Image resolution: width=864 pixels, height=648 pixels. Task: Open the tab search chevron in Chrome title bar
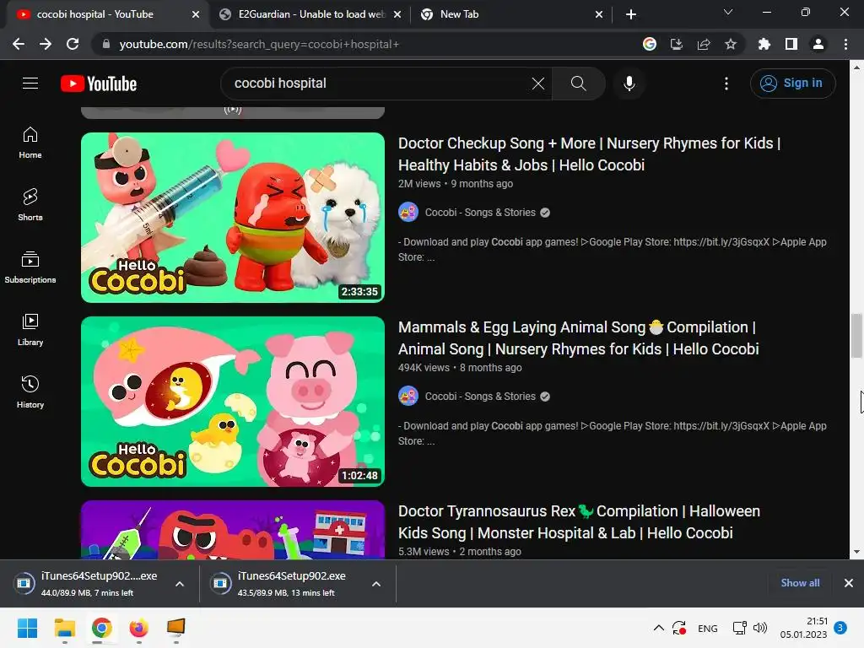[728, 12]
